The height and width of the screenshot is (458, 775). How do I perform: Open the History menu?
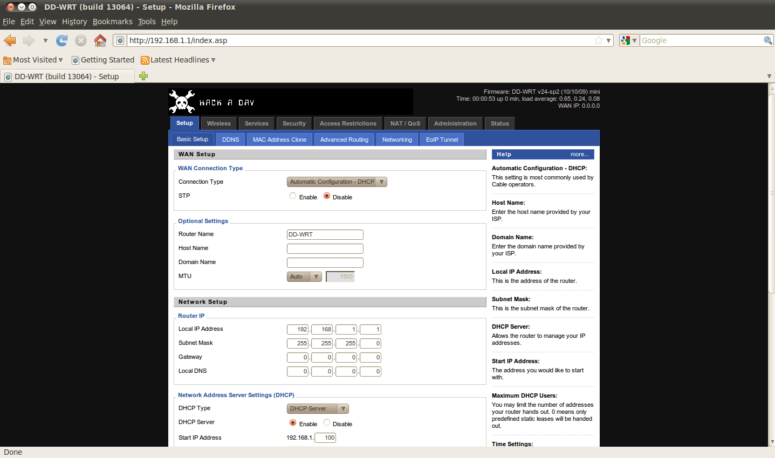point(74,22)
